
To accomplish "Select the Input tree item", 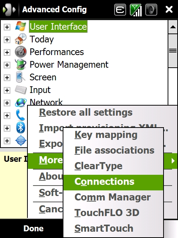I will (x=40, y=90).
